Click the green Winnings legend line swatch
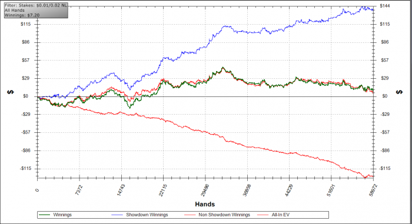Viewport: 412px width, 224px height. (x=44, y=215)
